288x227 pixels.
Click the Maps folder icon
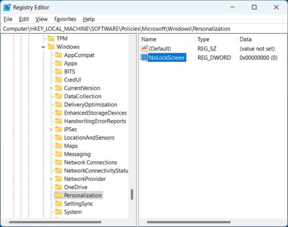(59, 146)
